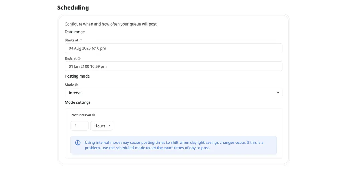Click the Posting mode section label
The image size is (352, 175).
pos(77,76)
